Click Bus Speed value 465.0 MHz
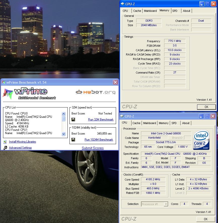 pos(153,188)
